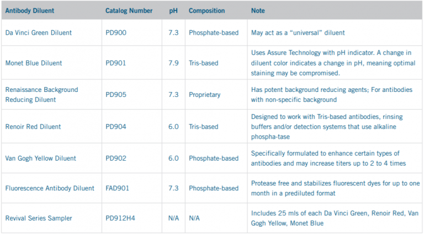Screen dimensions: 424x235
Task: Click the Note column header
Action: pyautogui.click(x=258, y=11)
